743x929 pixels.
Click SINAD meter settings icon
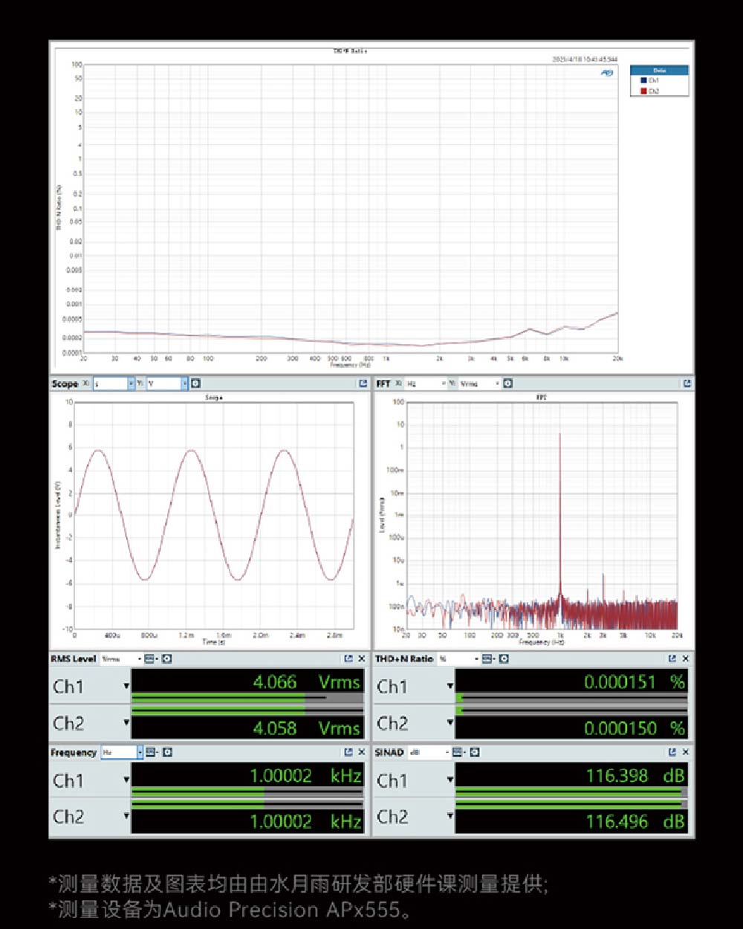point(475,752)
